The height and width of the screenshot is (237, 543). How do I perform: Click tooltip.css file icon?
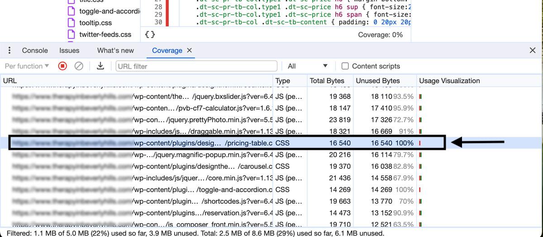(x=71, y=23)
